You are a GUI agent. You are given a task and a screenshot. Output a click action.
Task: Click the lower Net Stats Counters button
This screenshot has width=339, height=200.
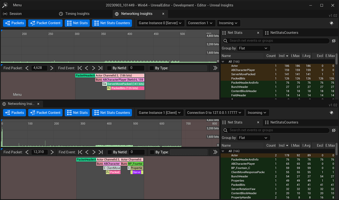[x=112, y=113]
